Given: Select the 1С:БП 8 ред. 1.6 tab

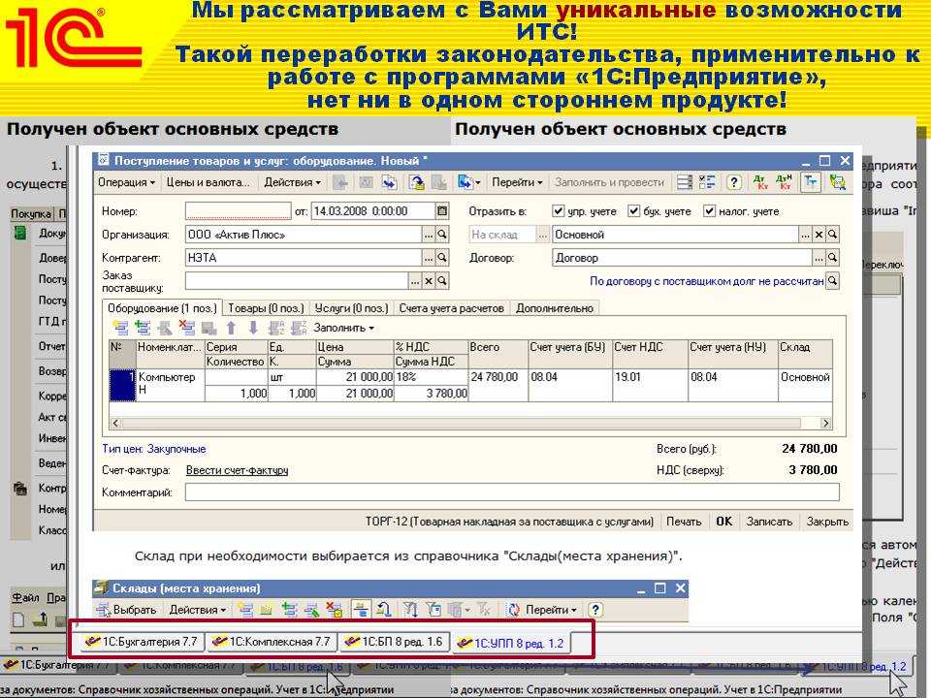Looking at the screenshot, I should click(x=395, y=642).
